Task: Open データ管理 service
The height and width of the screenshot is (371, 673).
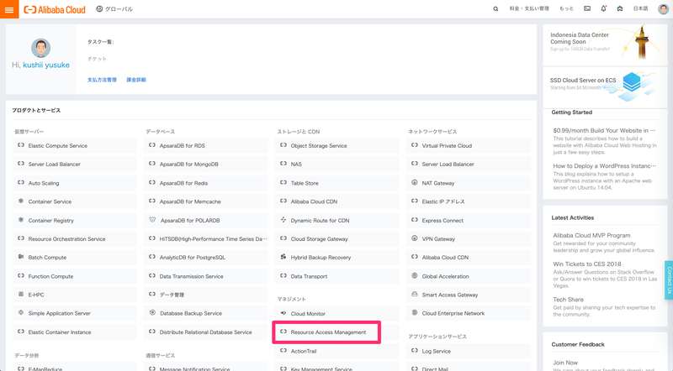Action: pyautogui.click(x=205, y=295)
